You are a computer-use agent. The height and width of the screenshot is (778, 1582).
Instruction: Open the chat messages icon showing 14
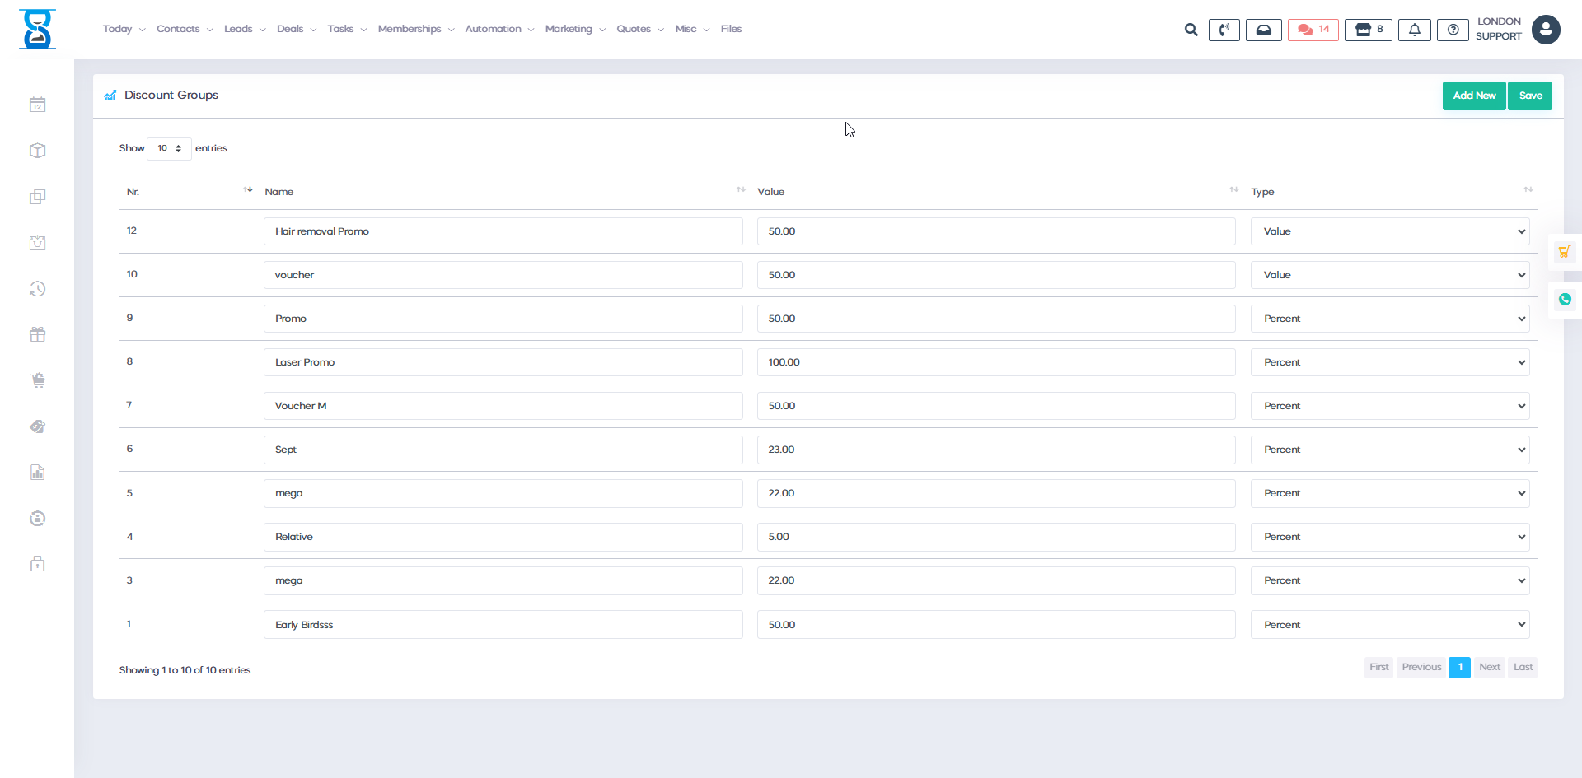(1313, 30)
